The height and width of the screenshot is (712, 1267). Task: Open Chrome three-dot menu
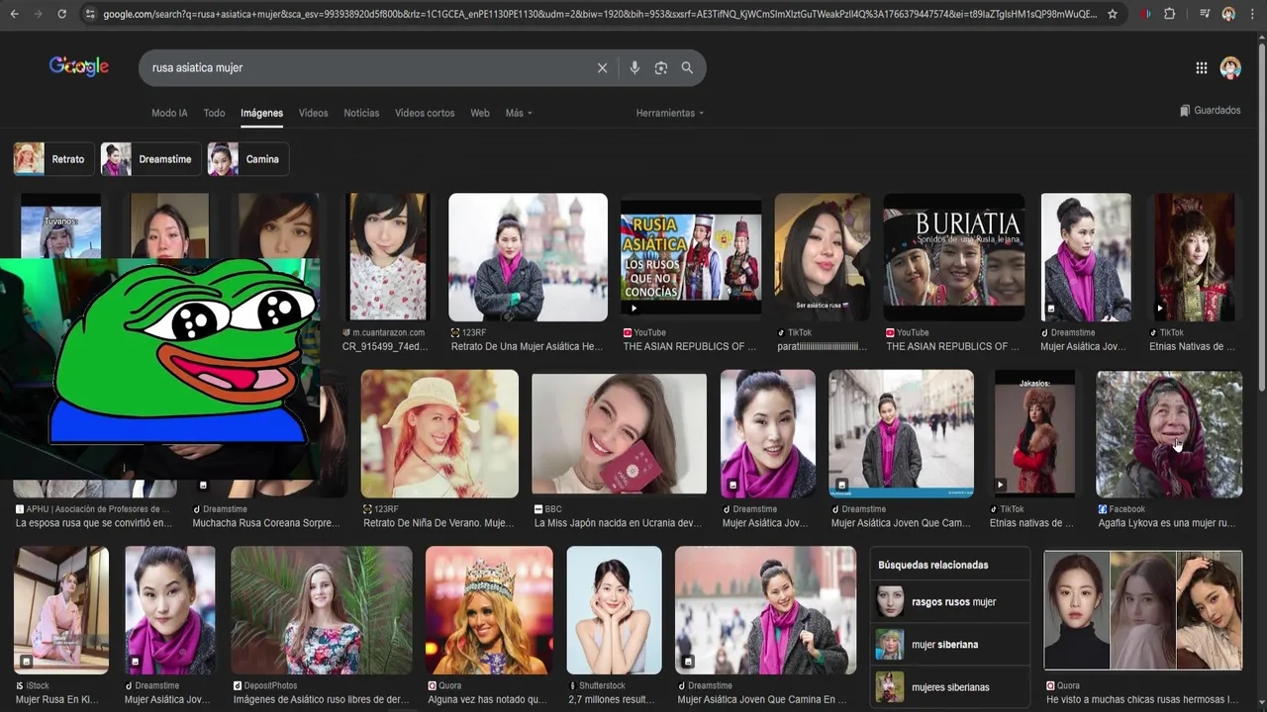(1252, 14)
